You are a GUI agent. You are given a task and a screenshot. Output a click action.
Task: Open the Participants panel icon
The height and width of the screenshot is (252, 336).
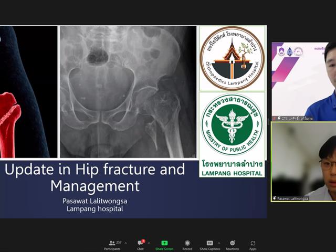112,243
